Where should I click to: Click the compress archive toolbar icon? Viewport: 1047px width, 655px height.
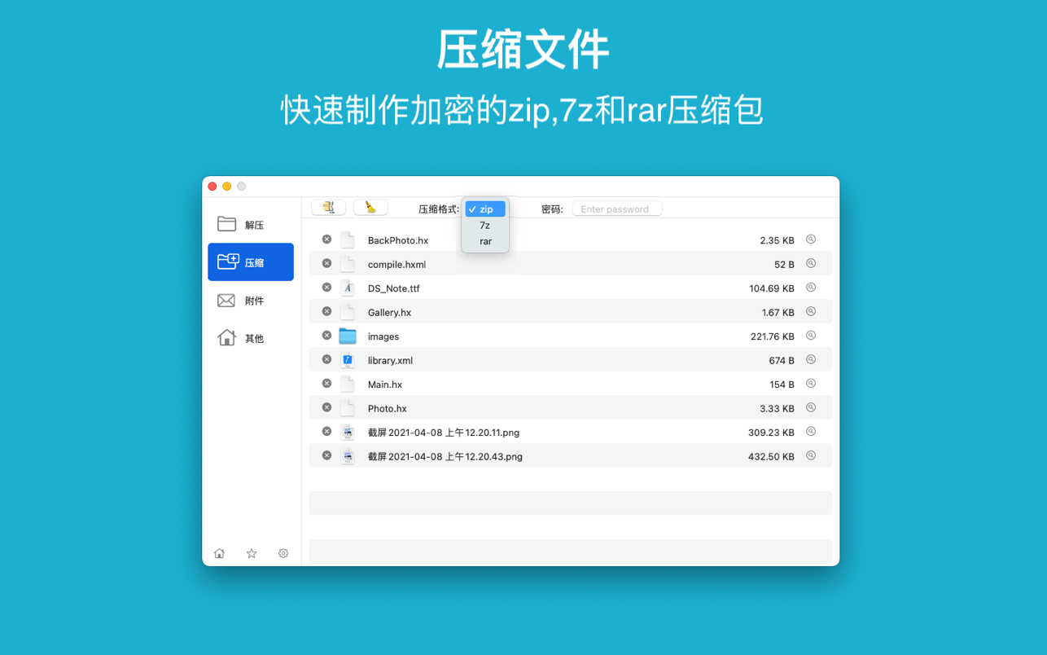(x=329, y=209)
